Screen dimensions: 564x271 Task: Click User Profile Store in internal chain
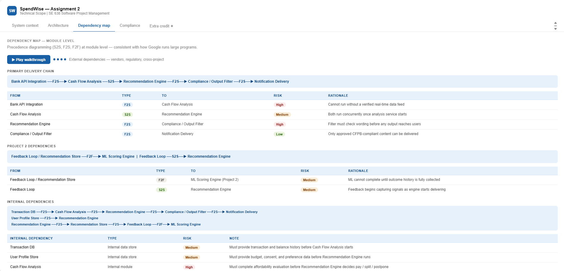click(x=25, y=218)
